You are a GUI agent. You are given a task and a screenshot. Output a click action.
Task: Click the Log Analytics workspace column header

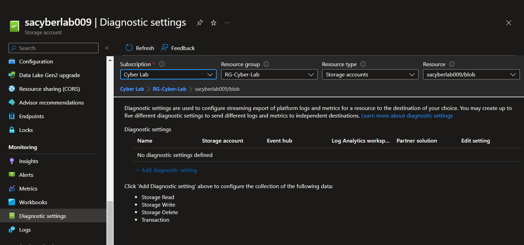point(361,141)
